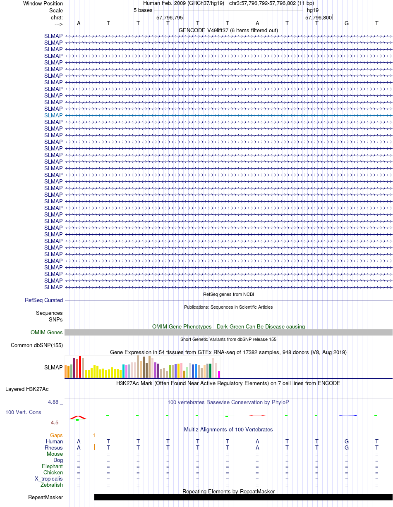393x507 pixels.
Task: Click the red PhyloP peak under the first base
Action: (78, 417)
